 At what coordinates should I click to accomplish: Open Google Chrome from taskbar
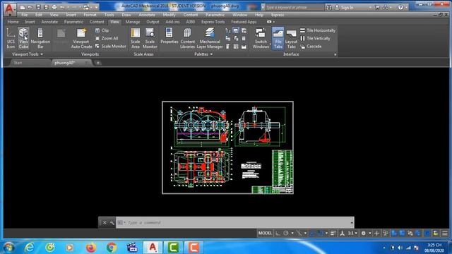pos(112,247)
